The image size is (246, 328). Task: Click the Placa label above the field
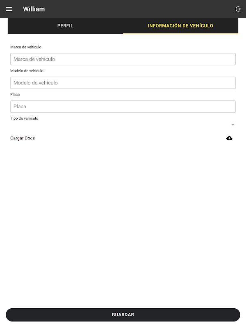pos(15,95)
